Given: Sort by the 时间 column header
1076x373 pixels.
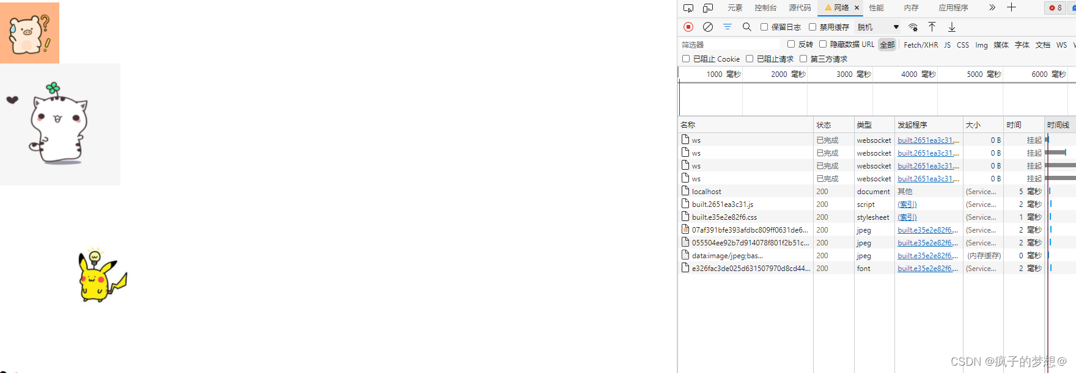Looking at the screenshot, I should [1023, 125].
